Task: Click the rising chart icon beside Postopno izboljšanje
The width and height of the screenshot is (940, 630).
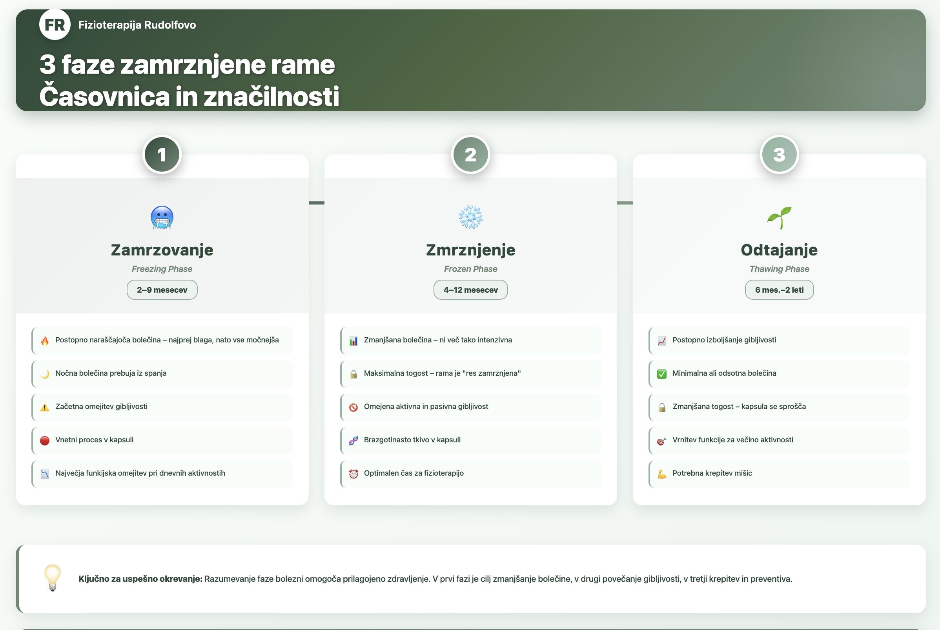Action: tap(662, 341)
